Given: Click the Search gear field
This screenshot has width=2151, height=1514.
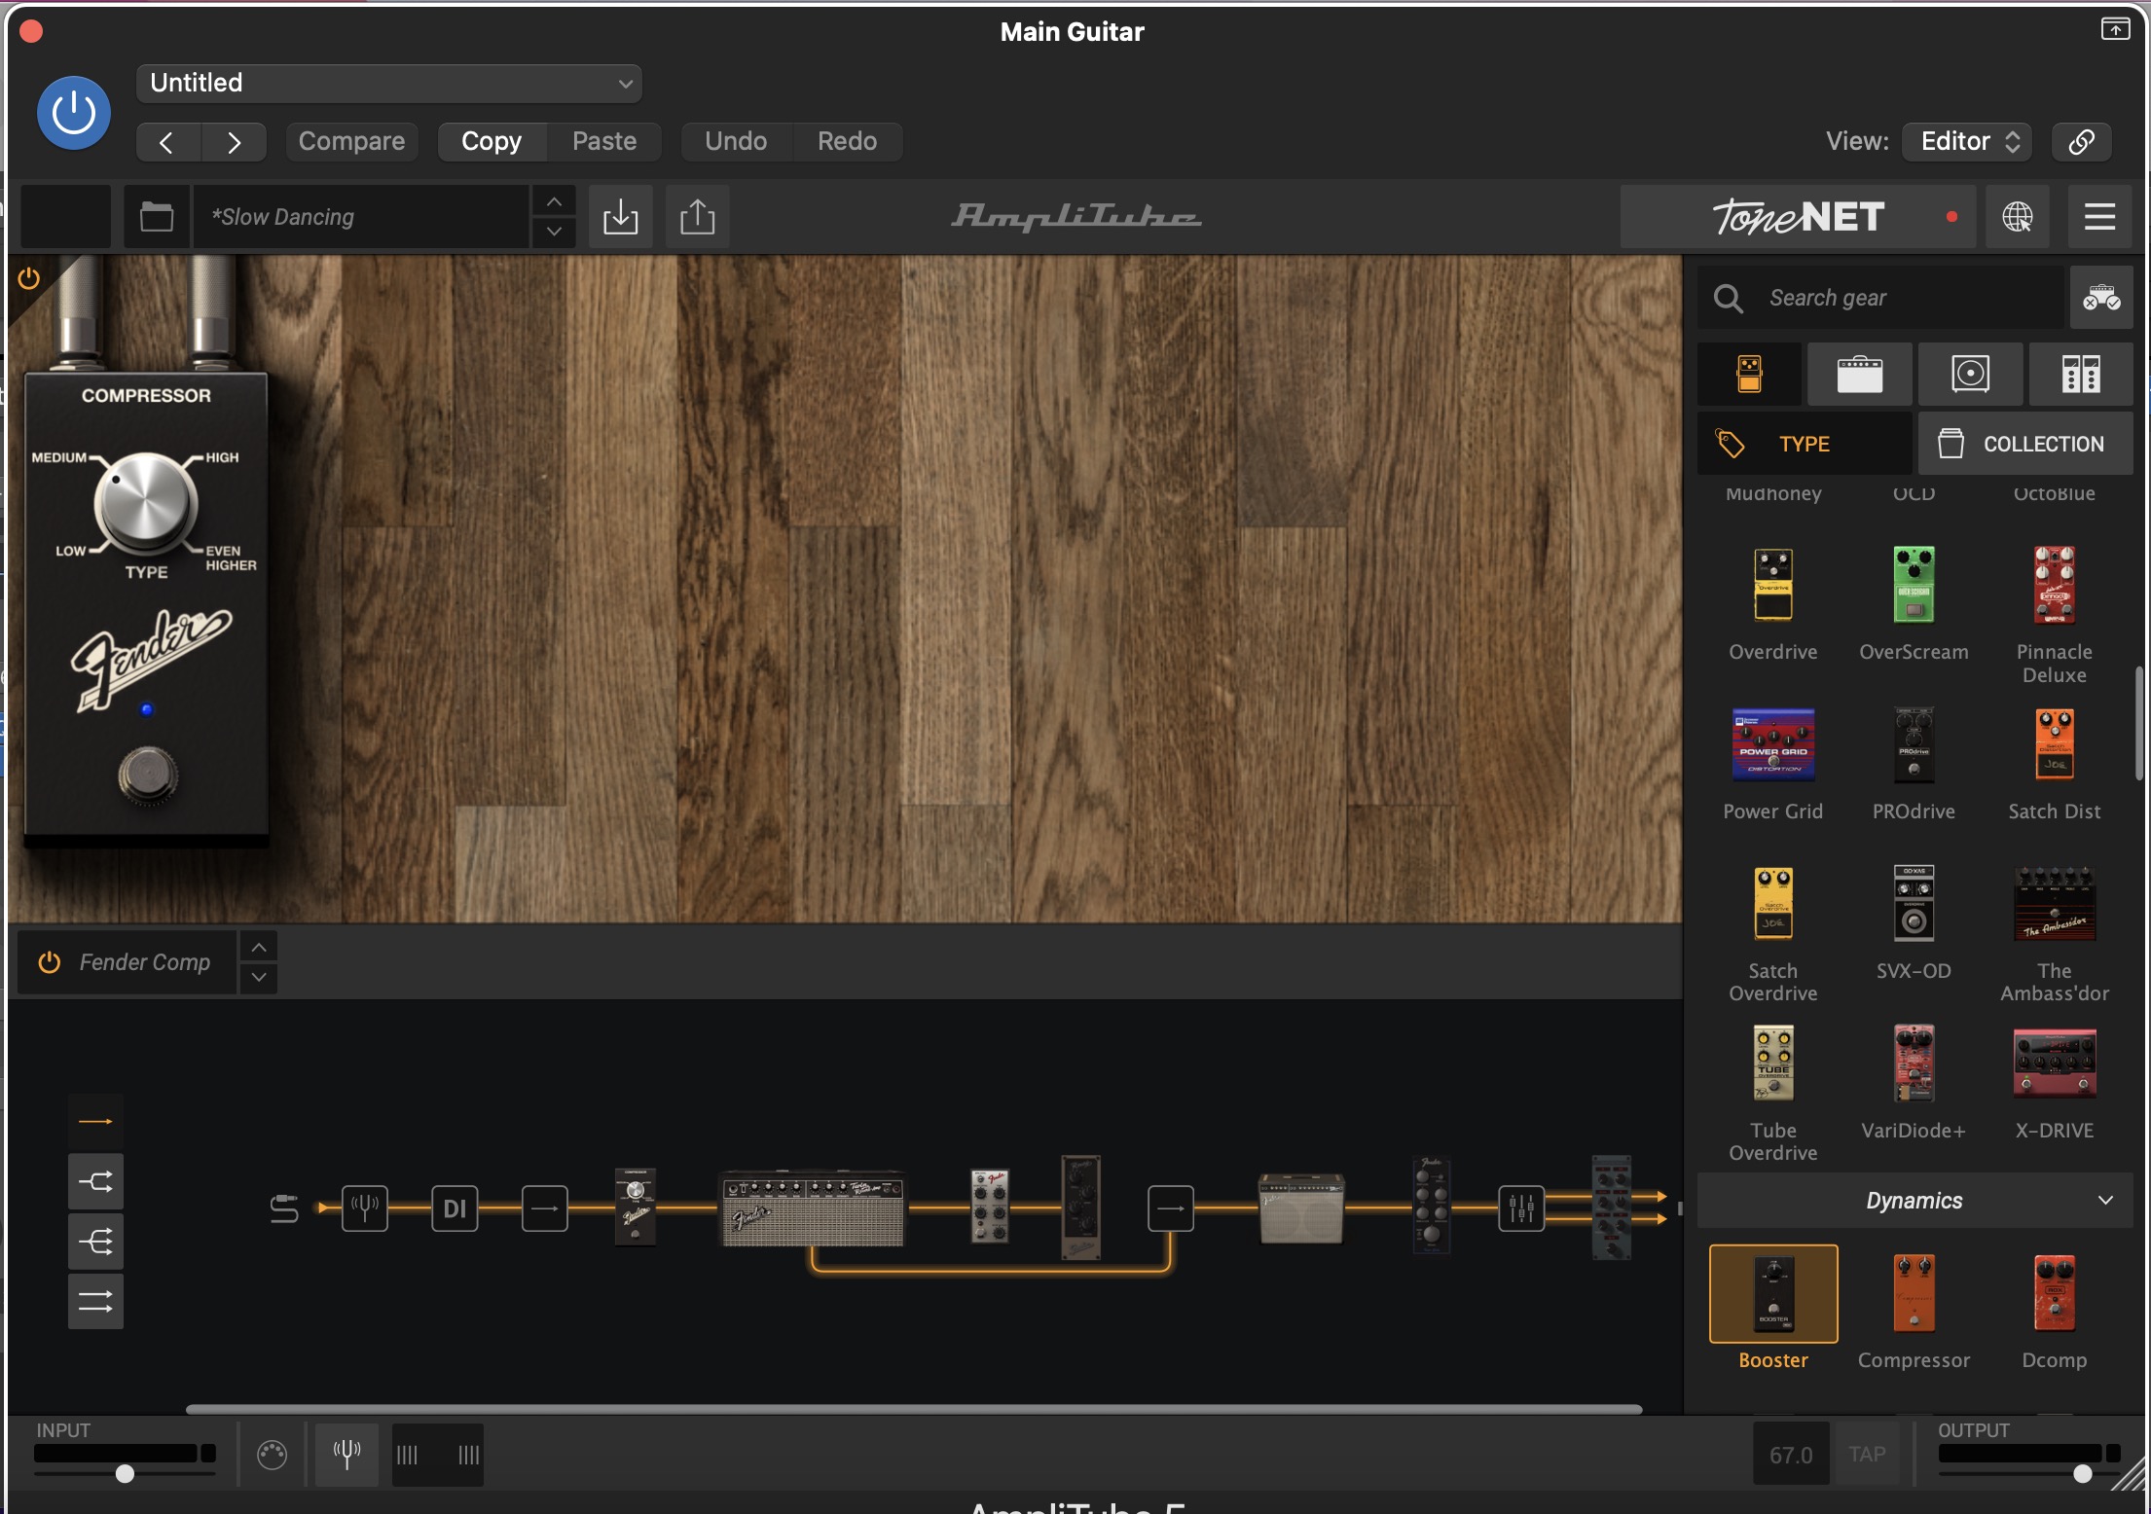Looking at the screenshot, I should click(x=1880, y=298).
